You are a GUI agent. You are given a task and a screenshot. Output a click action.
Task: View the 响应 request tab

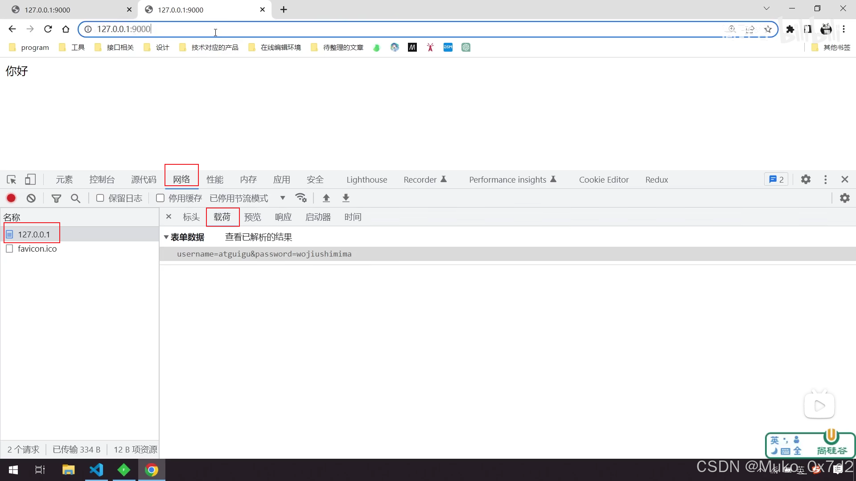tap(283, 217)
